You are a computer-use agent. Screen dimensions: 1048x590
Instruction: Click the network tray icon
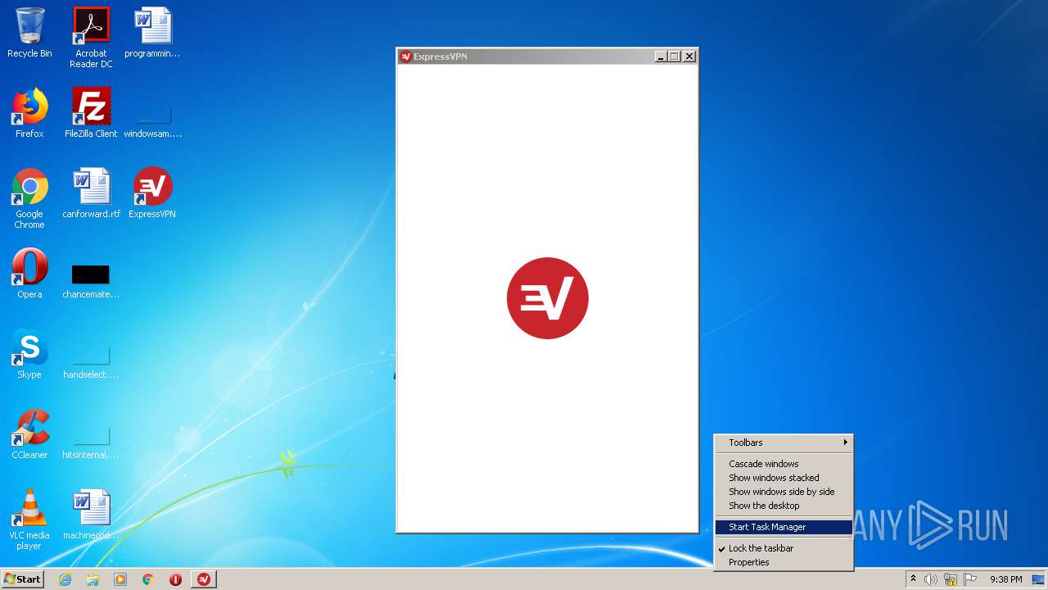[x=951, y=579]
